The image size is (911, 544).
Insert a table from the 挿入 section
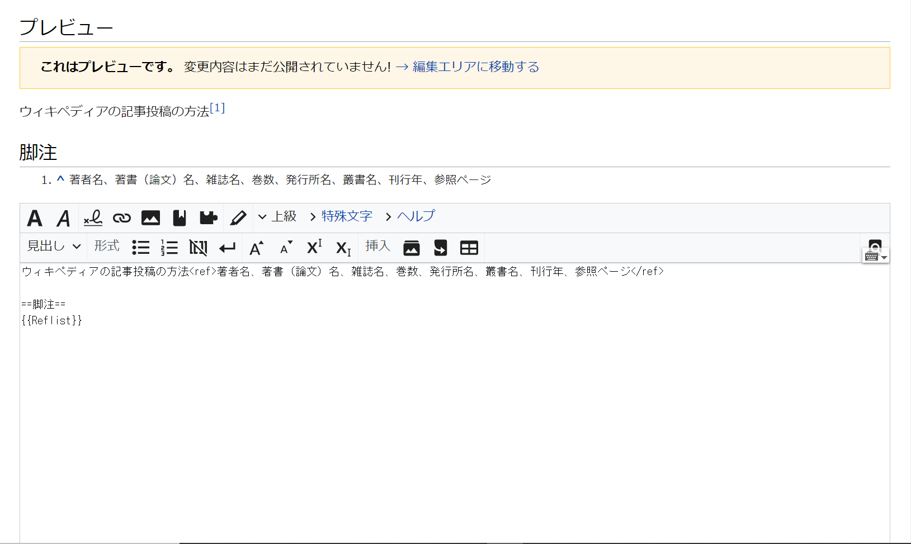coord(469,247)
